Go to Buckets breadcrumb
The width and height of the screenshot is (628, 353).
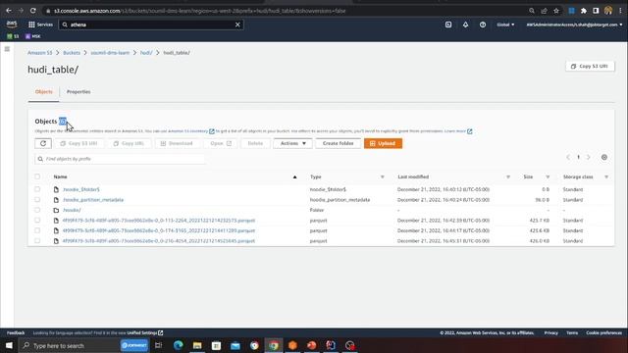[x=72, y=52]
